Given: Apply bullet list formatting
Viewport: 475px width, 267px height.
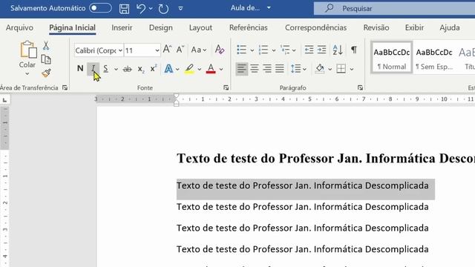Looking at the screenshot, I should 242,50.
